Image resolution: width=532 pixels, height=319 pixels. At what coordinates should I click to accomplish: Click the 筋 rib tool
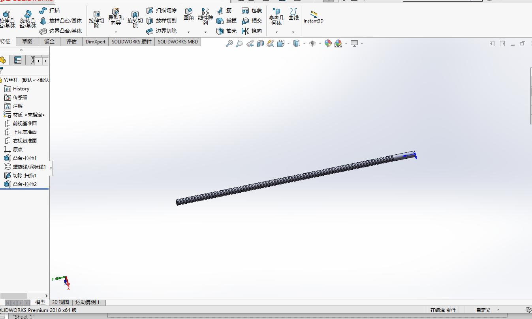(x=224, y=10)
